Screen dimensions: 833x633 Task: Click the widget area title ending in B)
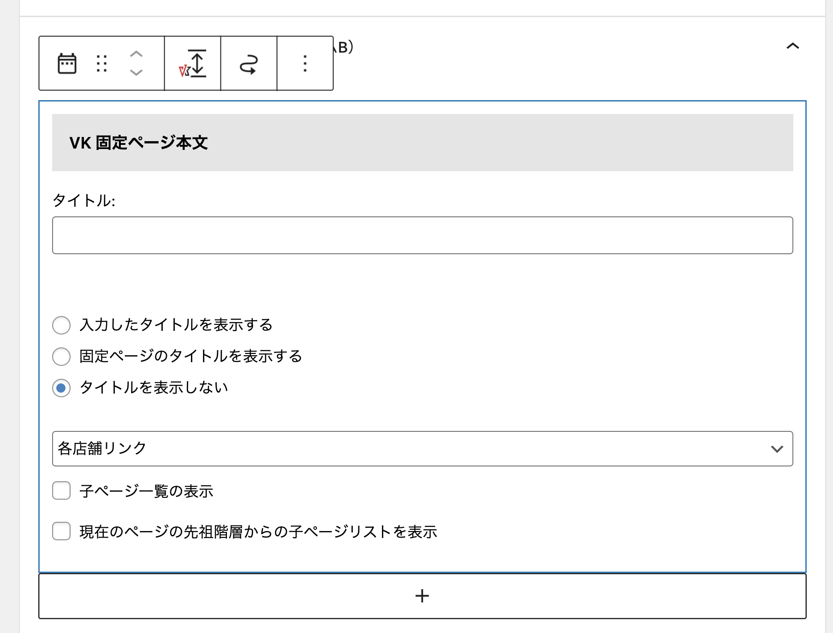[344, 47]
